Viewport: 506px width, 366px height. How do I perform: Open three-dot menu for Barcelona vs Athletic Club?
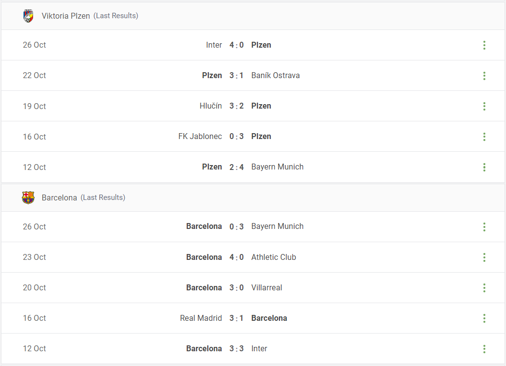coord(484,257)
